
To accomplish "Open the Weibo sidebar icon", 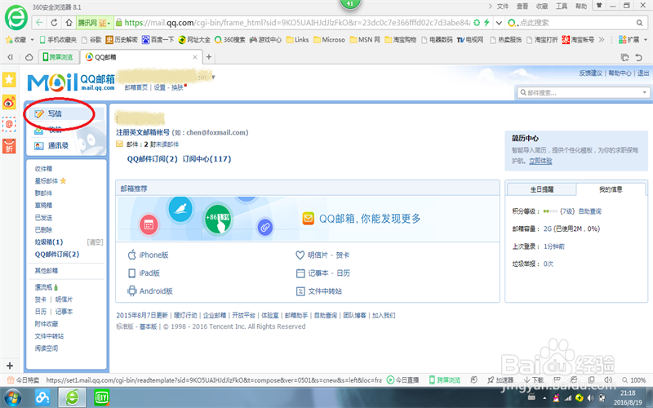I will 9,101.
